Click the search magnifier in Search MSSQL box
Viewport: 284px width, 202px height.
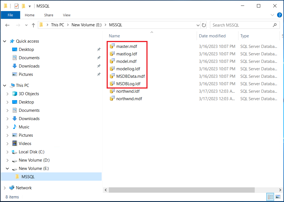275,25
